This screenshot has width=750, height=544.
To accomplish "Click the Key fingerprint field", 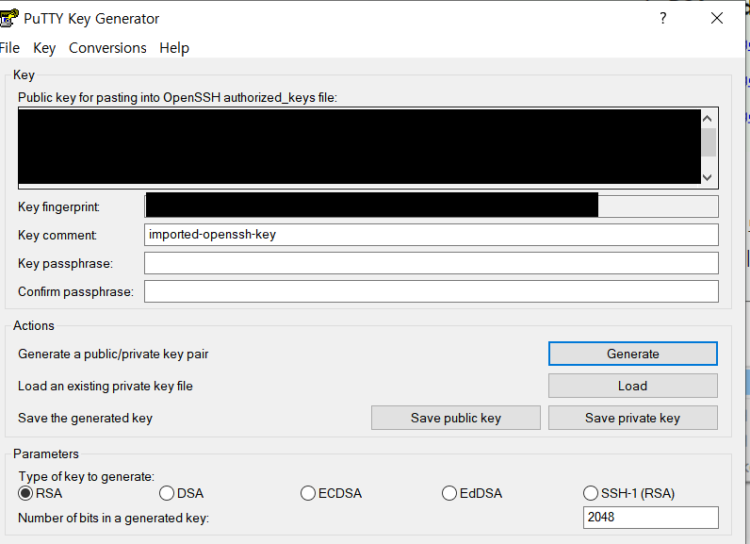I will click(431, 206).
